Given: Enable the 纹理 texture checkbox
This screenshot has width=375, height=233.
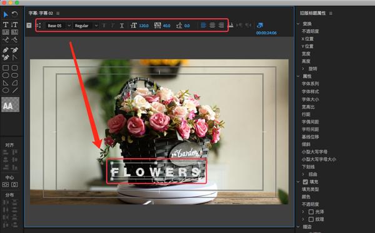Looking at the screenshot, I should click(x=311, y=219).
